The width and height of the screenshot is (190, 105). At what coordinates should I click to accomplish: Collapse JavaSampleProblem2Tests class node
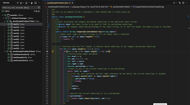tap(5, 51)
